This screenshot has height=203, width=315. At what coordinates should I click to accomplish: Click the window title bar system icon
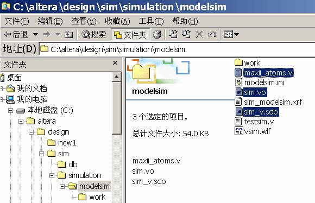(5, 6)
